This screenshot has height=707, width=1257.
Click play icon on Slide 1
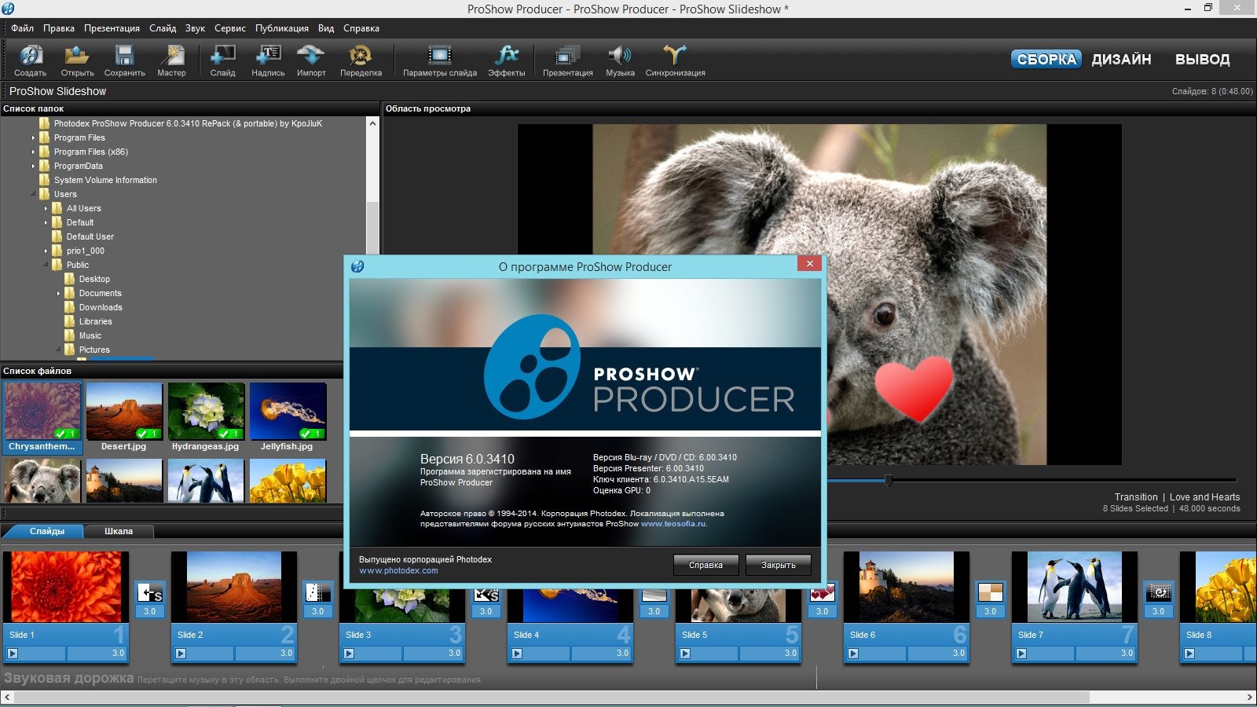(13, 653)
